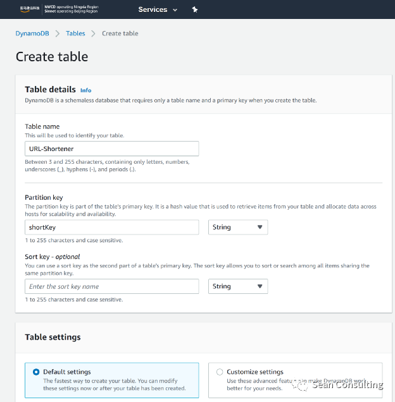
Task: Click the Table settings heading
Action: (x=53, y=337)
